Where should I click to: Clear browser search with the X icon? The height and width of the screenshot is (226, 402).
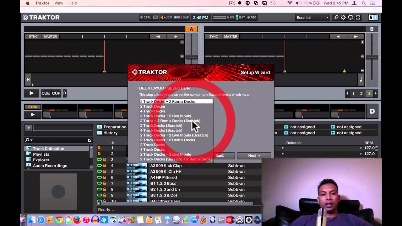[x=90, y=140]
